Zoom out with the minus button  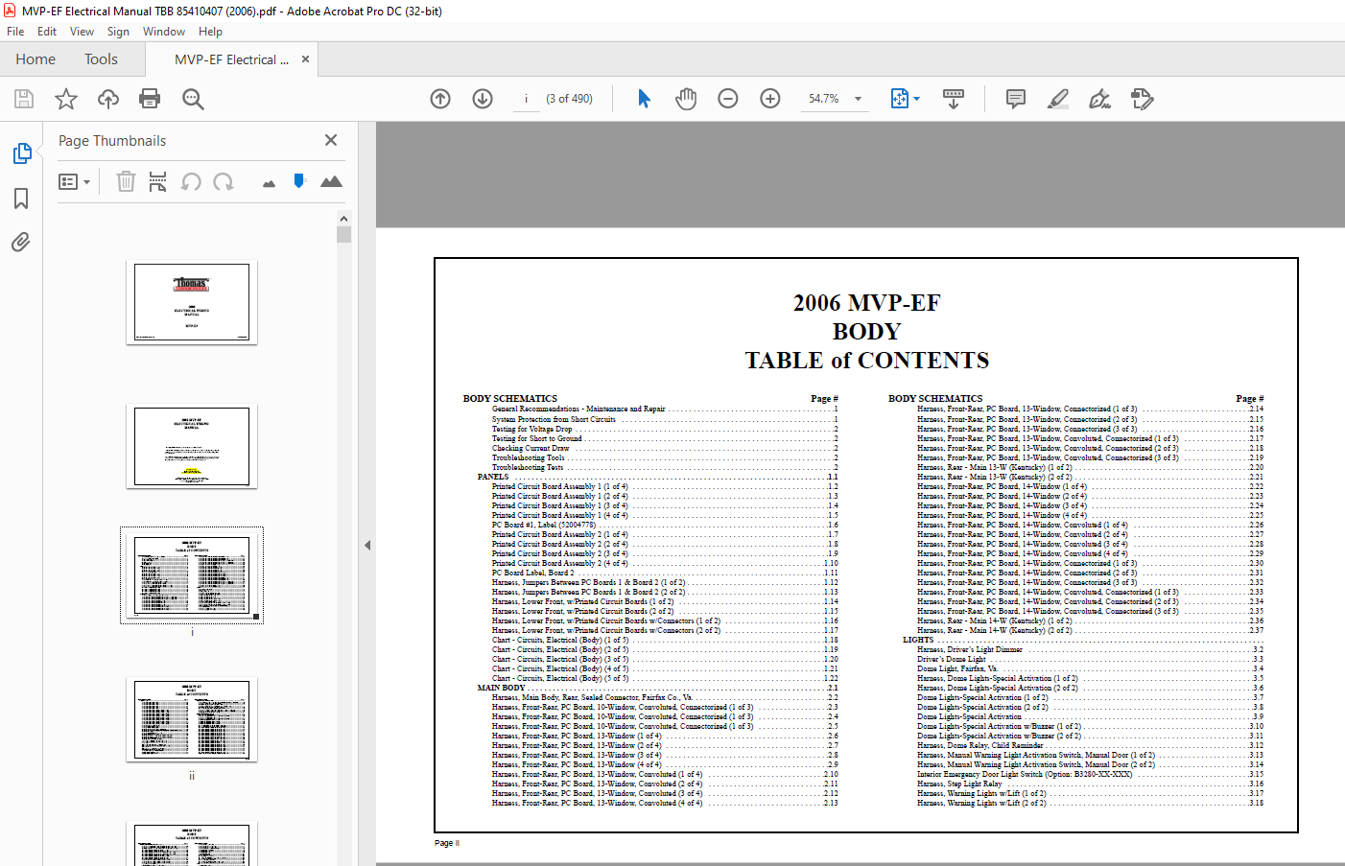728,99
